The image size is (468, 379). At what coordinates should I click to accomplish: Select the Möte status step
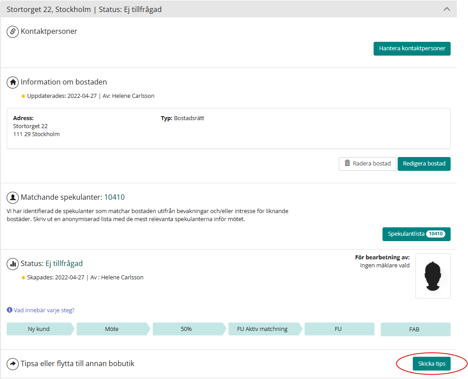(x=111, y=329)
